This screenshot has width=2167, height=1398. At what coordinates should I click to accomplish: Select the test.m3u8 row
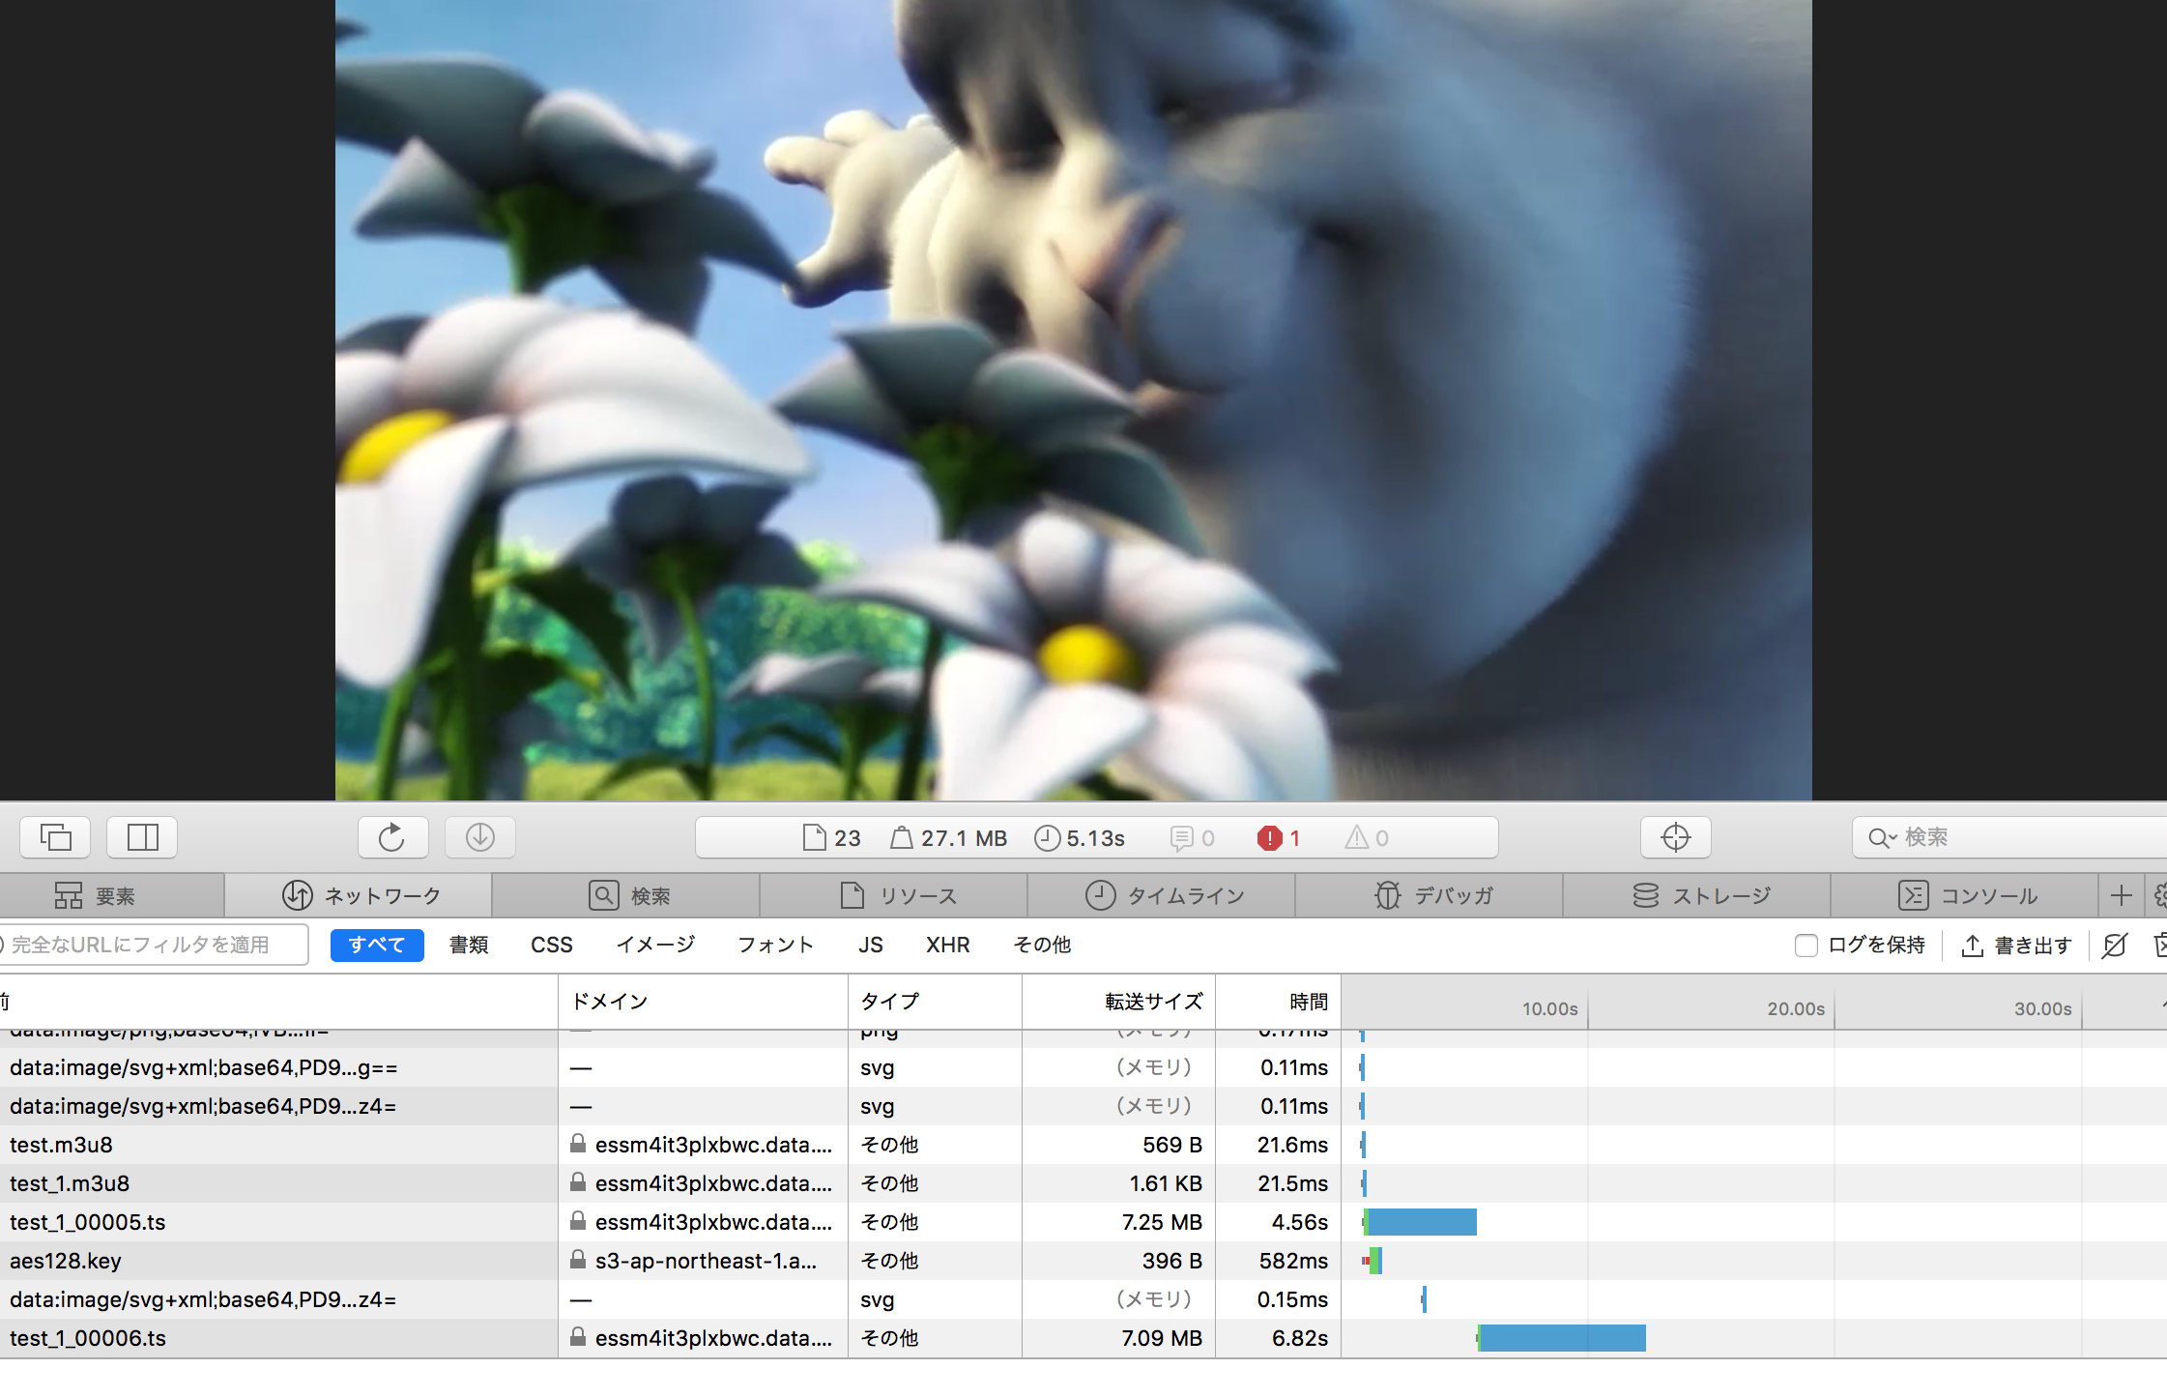[1083, 1145]
